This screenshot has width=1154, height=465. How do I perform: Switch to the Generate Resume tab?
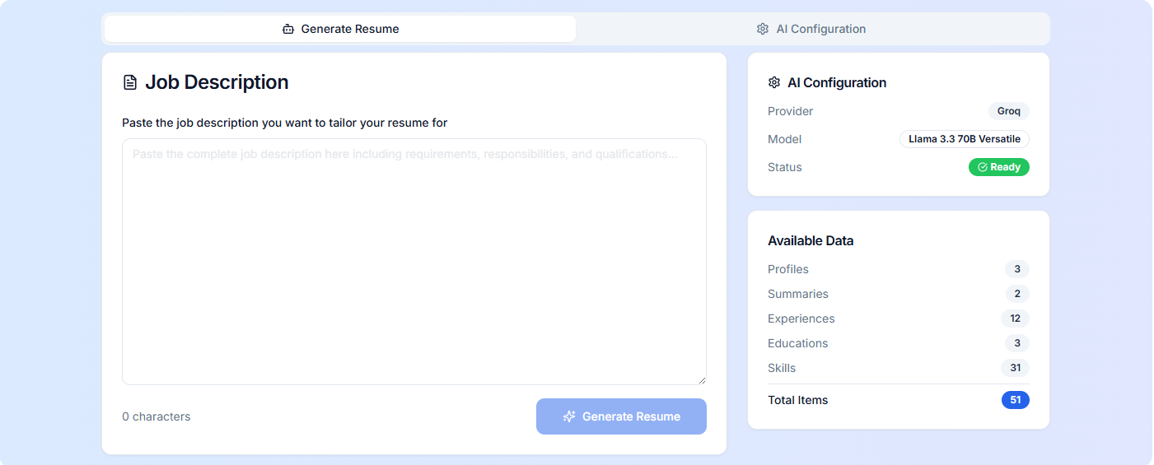(340, 29)
